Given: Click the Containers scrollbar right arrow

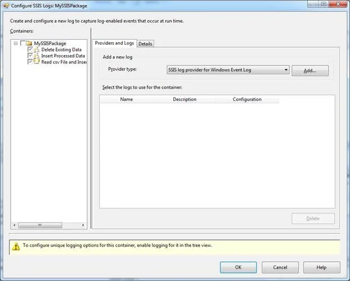Looking at the screenshot, I should coord(83,225).
